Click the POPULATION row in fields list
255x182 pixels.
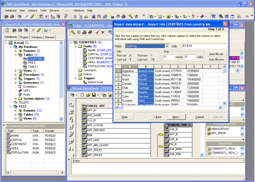(35, 153)
